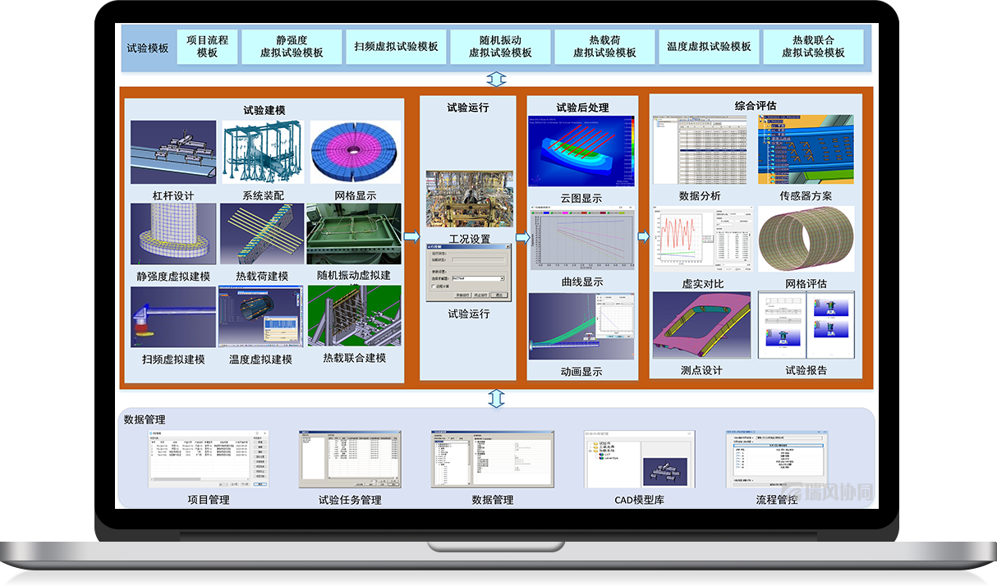Click the 曲线显示 line chart plot
997x586 pixels.
[581, 239]
